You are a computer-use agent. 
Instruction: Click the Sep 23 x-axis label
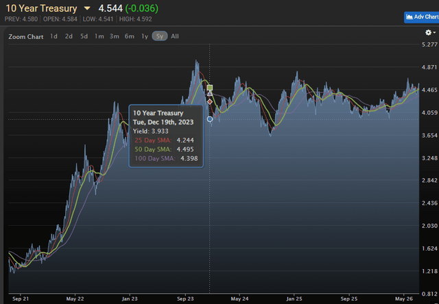pyautogui.click(x=185, y=299)
